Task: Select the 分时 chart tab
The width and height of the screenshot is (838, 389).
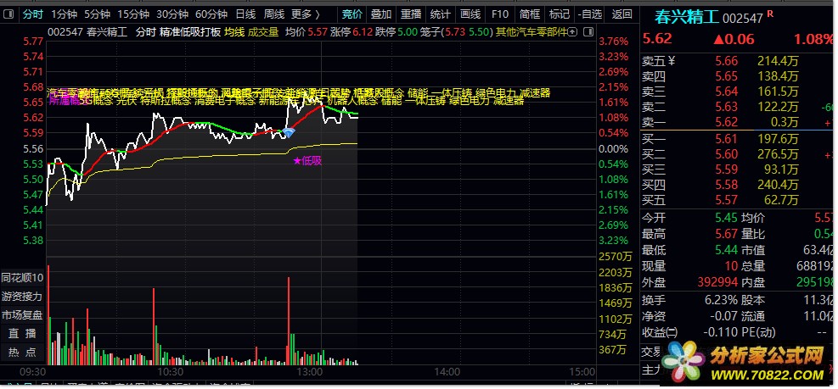Action: click(x=32, y=14)
